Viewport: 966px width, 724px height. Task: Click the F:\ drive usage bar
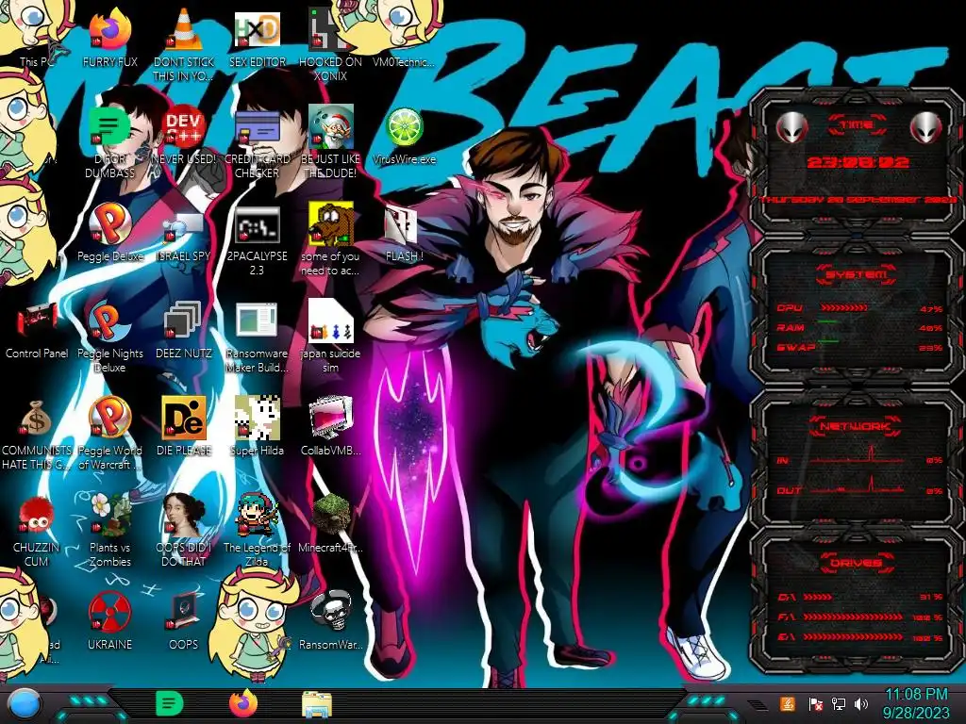854,617
